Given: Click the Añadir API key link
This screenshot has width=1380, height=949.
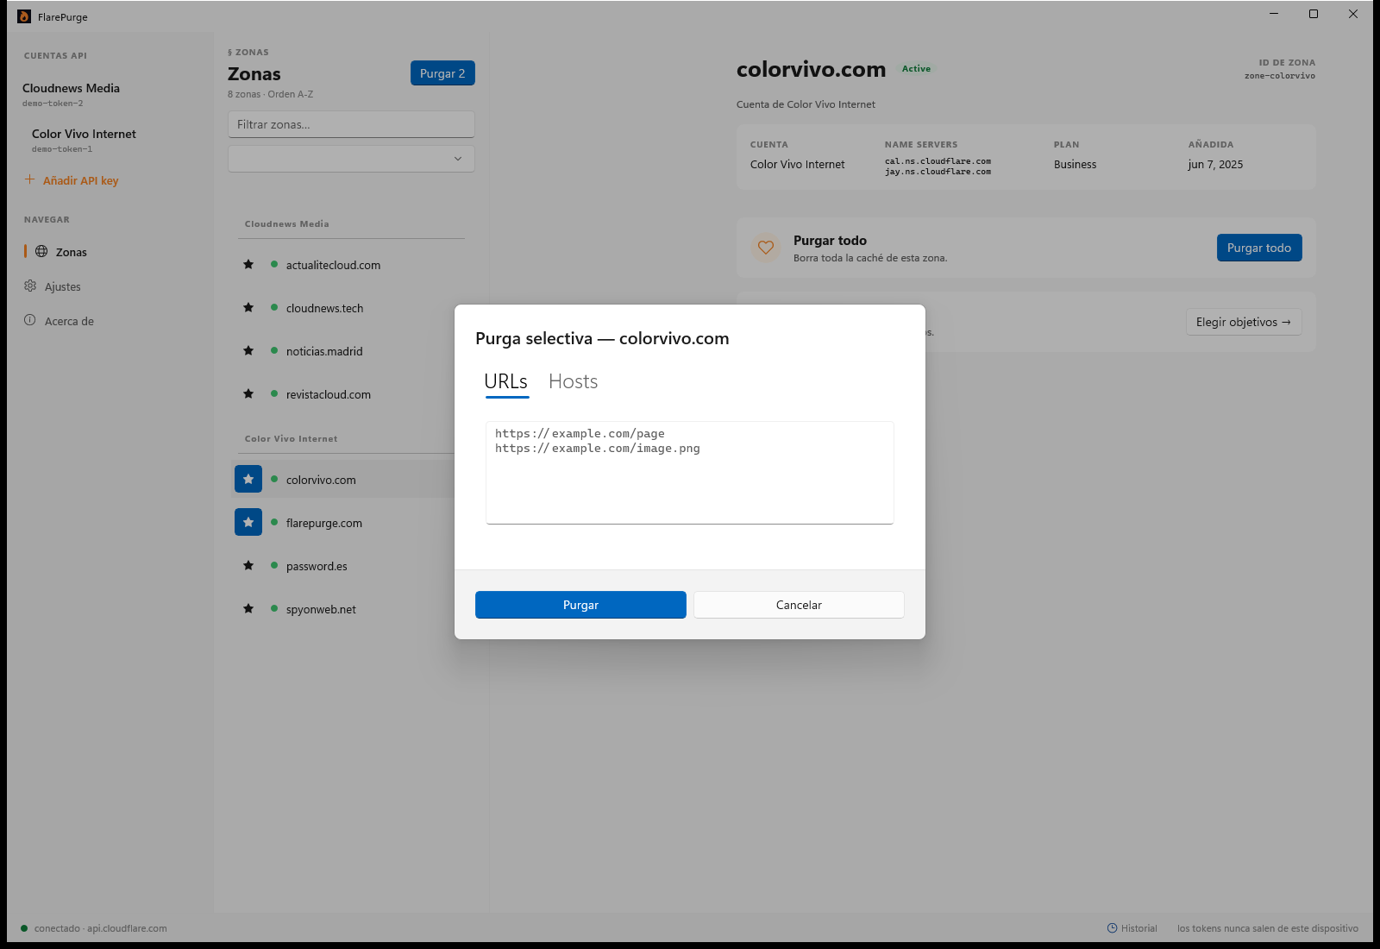Looking at the screenshot, I should click(81, 180).
